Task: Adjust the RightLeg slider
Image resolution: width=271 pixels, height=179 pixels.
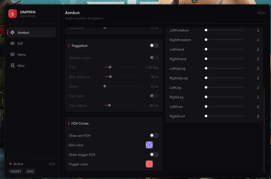Action: [x=224, y=97]
